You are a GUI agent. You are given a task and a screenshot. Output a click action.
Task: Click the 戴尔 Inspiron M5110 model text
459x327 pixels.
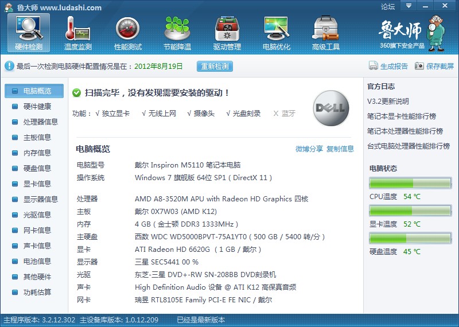188,165
